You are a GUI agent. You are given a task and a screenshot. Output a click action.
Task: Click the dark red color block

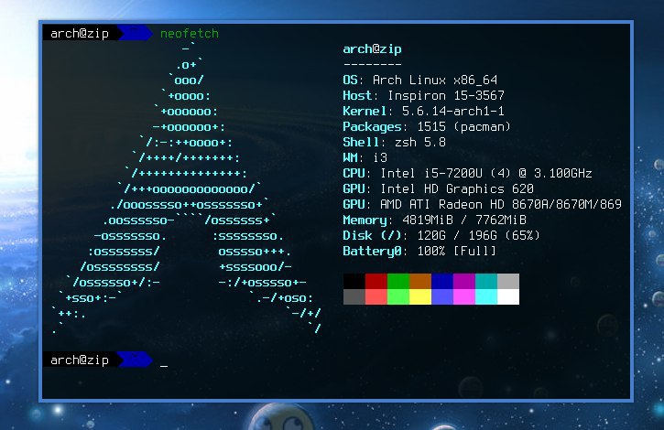[x=376, y=282]
